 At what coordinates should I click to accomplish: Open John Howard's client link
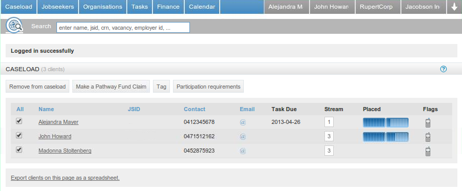pos(55,136)
